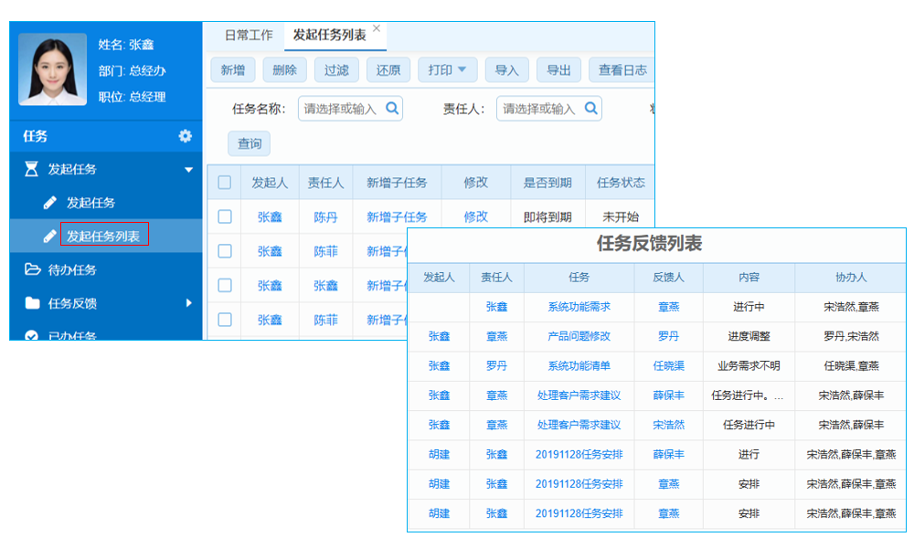Open 新增子任务 link in the first row
The image size is (914, 548).
point(399,214)
